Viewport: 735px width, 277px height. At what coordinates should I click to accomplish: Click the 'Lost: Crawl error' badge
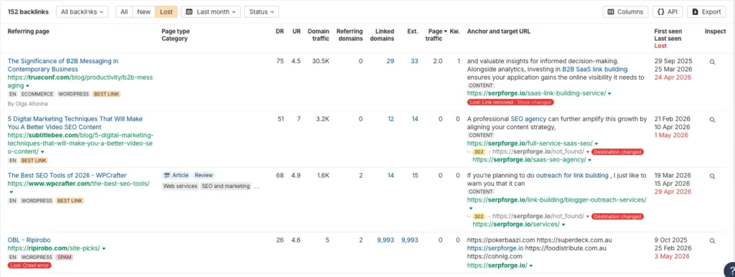(x=29, y=266)
